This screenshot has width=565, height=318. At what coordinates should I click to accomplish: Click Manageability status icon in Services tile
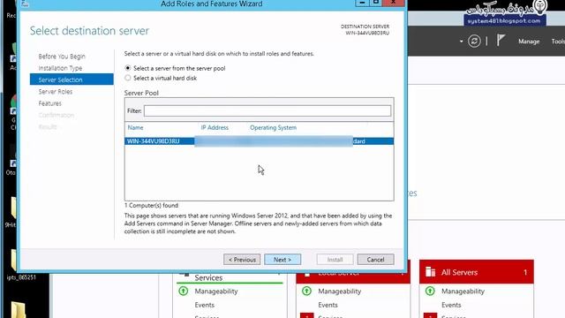184,291
